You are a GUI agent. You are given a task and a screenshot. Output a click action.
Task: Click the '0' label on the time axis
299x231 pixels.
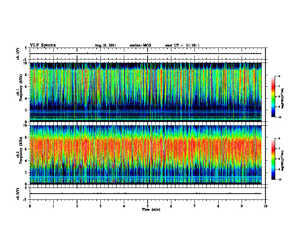click(x=30, y=206)
